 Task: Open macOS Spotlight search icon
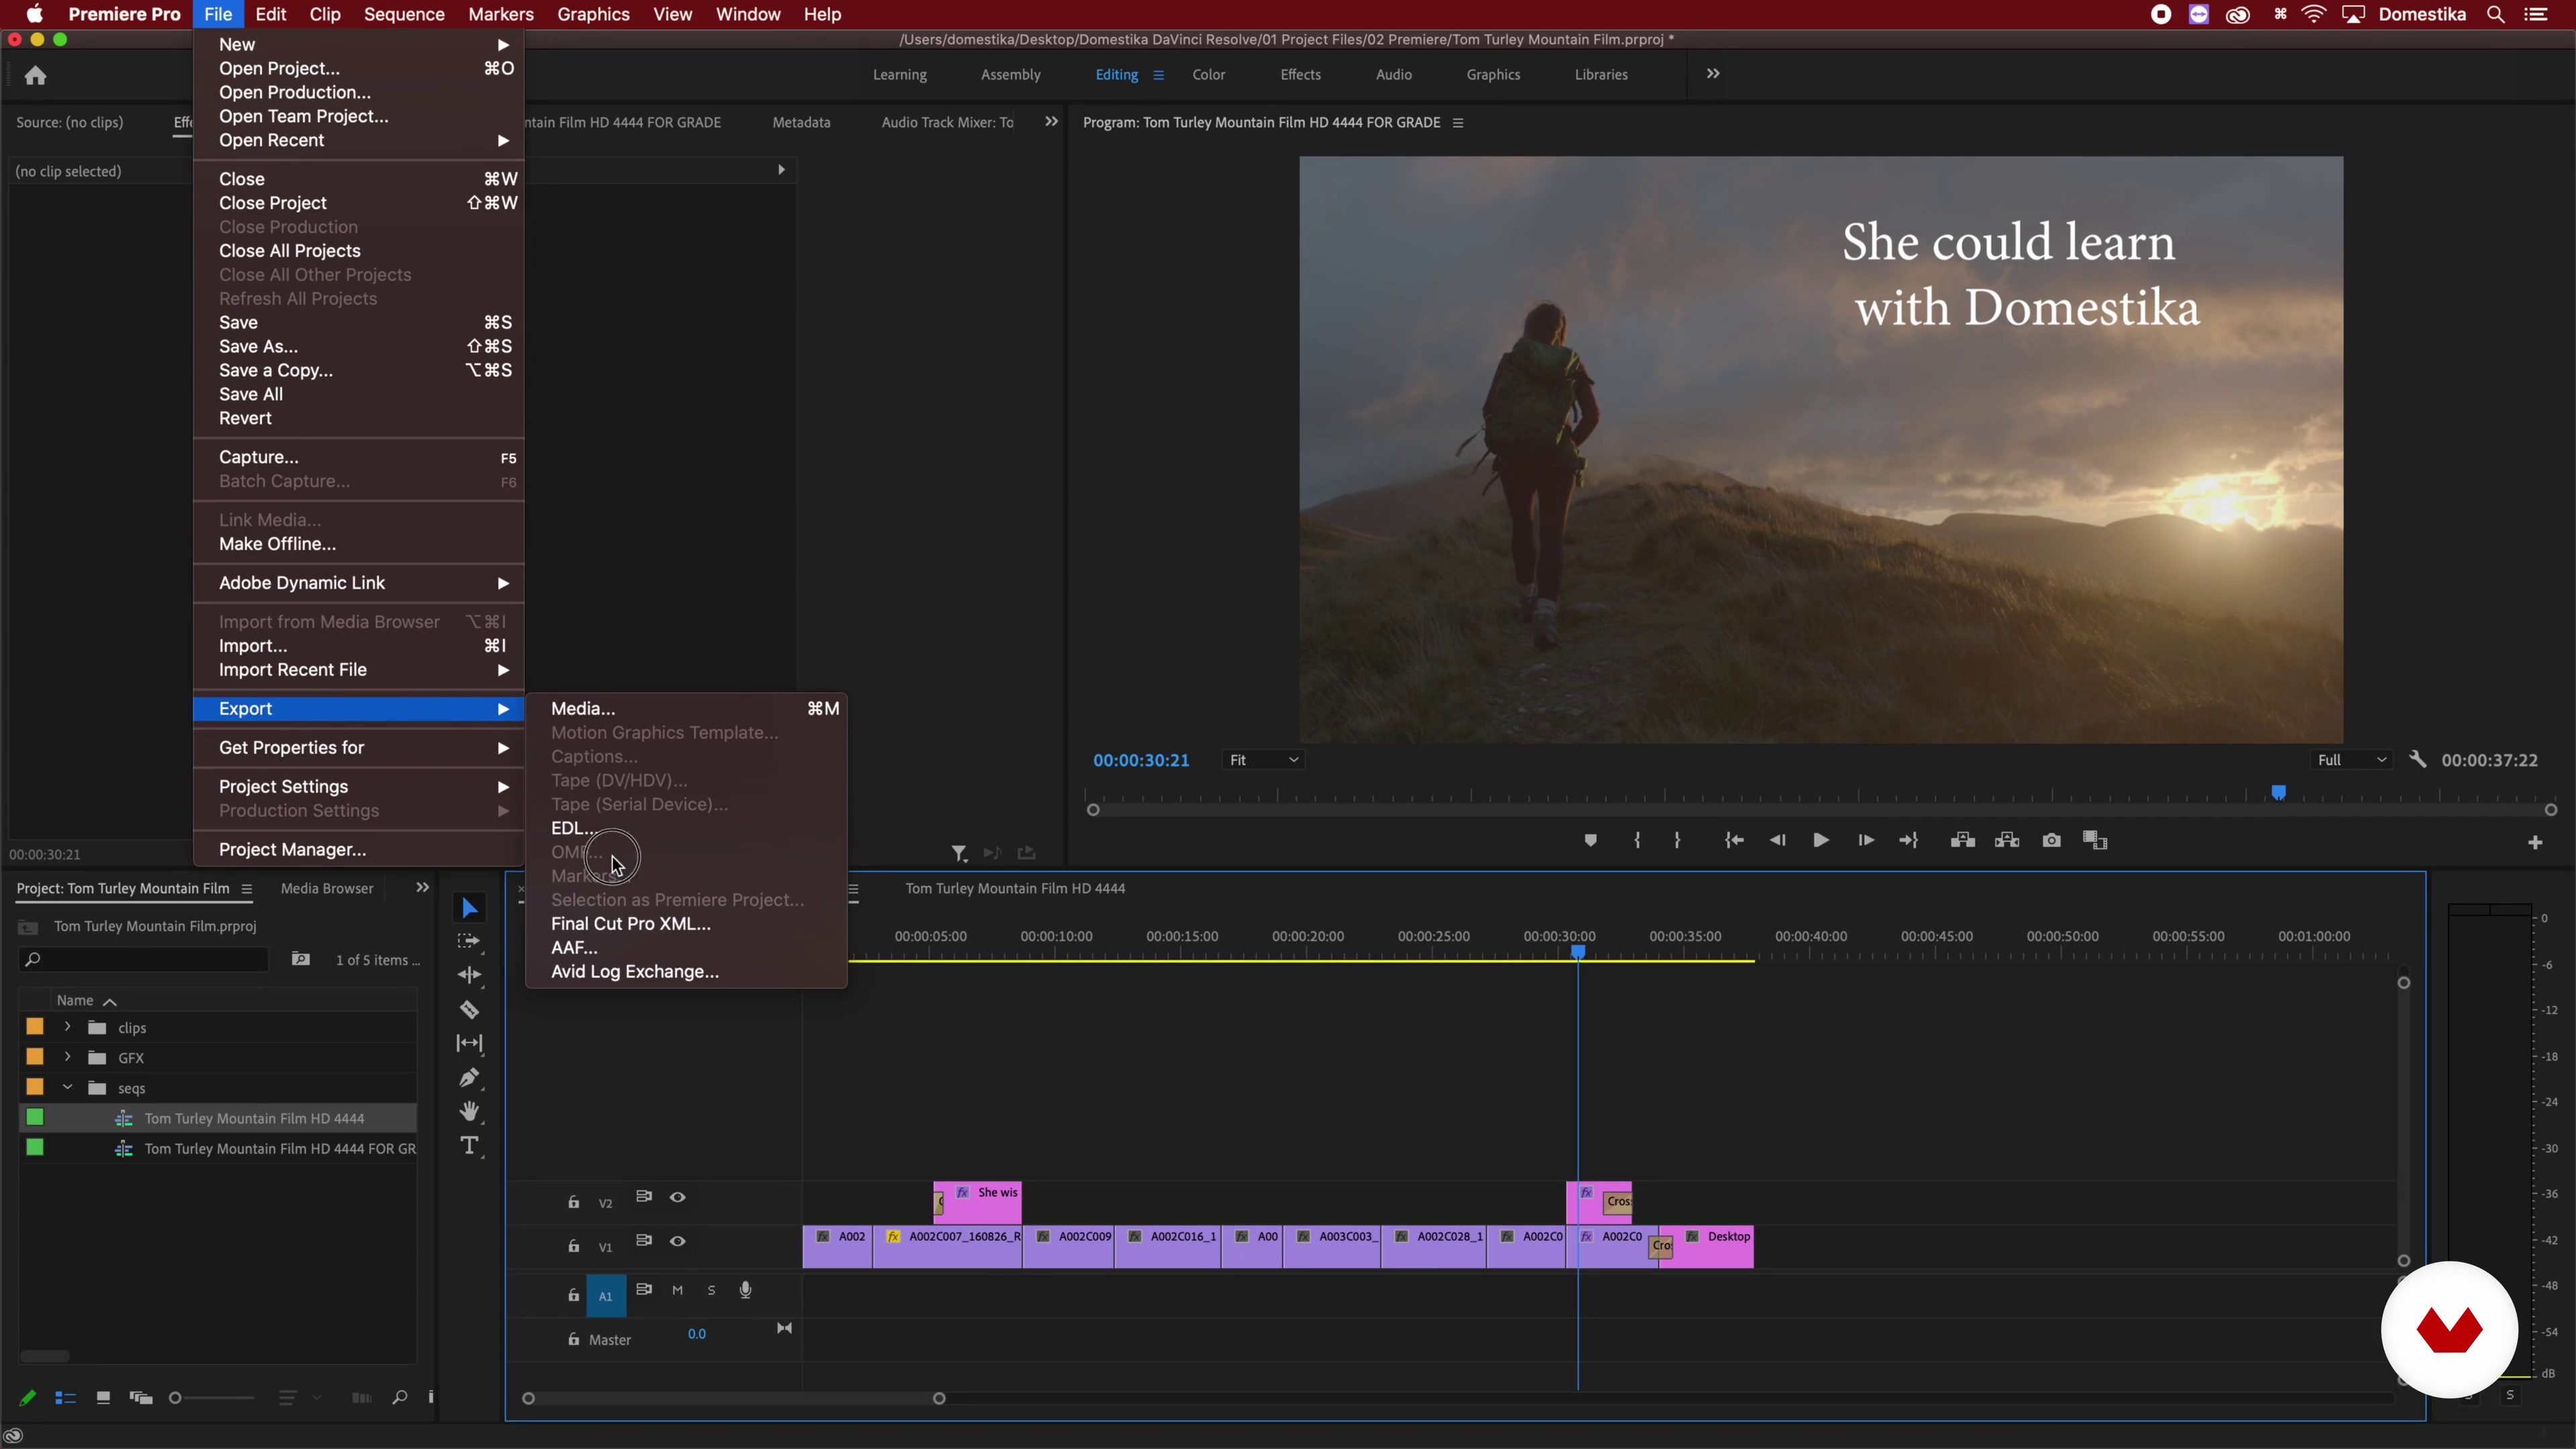tap(2496, 14)
